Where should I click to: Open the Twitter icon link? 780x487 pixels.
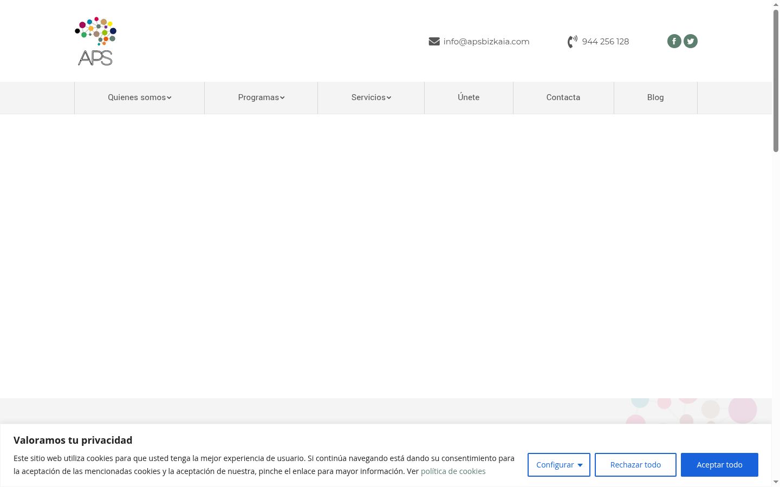[690, 41]
